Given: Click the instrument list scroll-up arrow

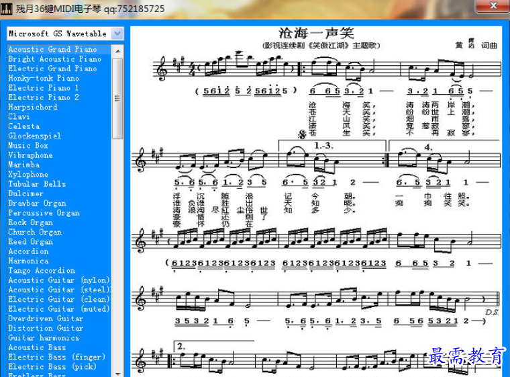Looking at the screenshot, I should point(117,51).
